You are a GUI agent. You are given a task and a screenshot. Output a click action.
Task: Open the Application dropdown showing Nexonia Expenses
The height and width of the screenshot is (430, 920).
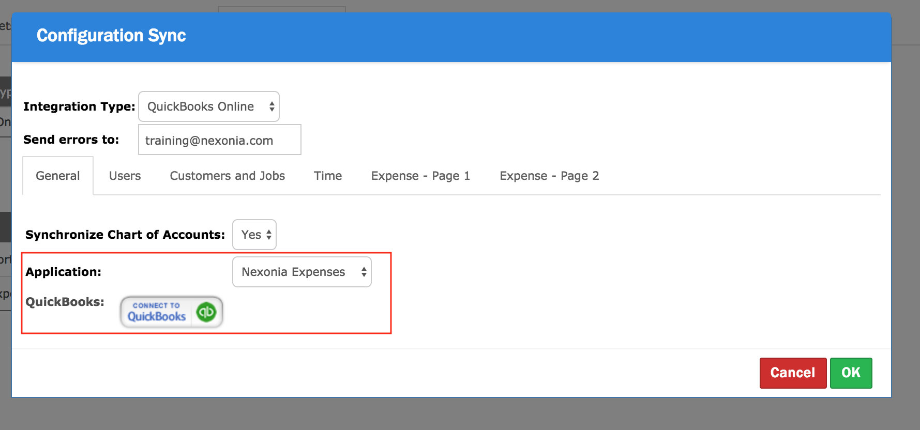coord(302,272)
